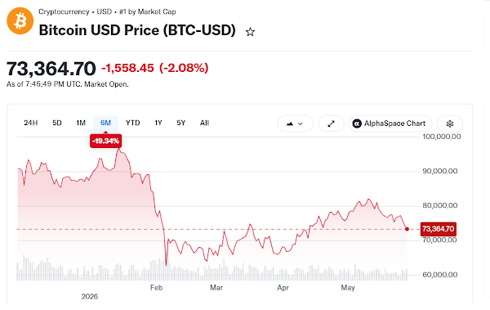Open full screen chart with expand arrows

[331, 124]
